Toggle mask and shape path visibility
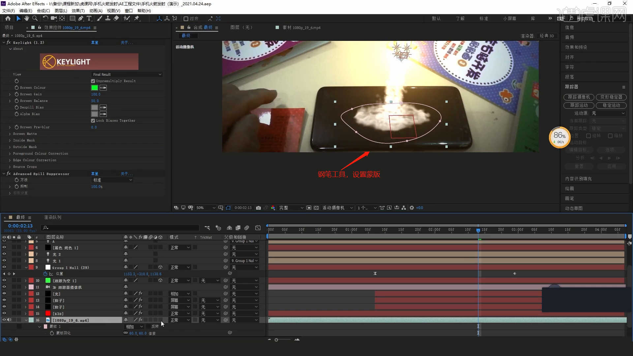633x356 pixels. tap(228, 208)
